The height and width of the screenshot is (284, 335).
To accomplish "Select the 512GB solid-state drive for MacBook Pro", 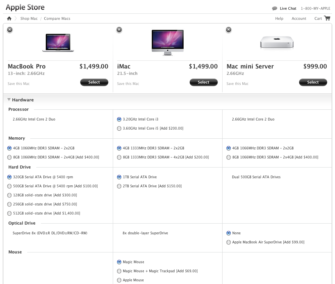I will [x=9, y=213].
